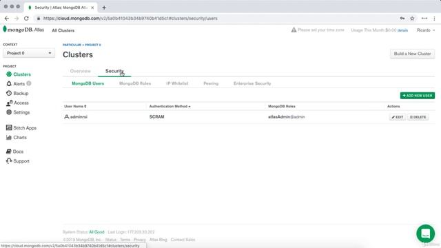Select the Security tab
This screenshot has height=248, width=441.
pyautogui.click(x=114, y=71)
